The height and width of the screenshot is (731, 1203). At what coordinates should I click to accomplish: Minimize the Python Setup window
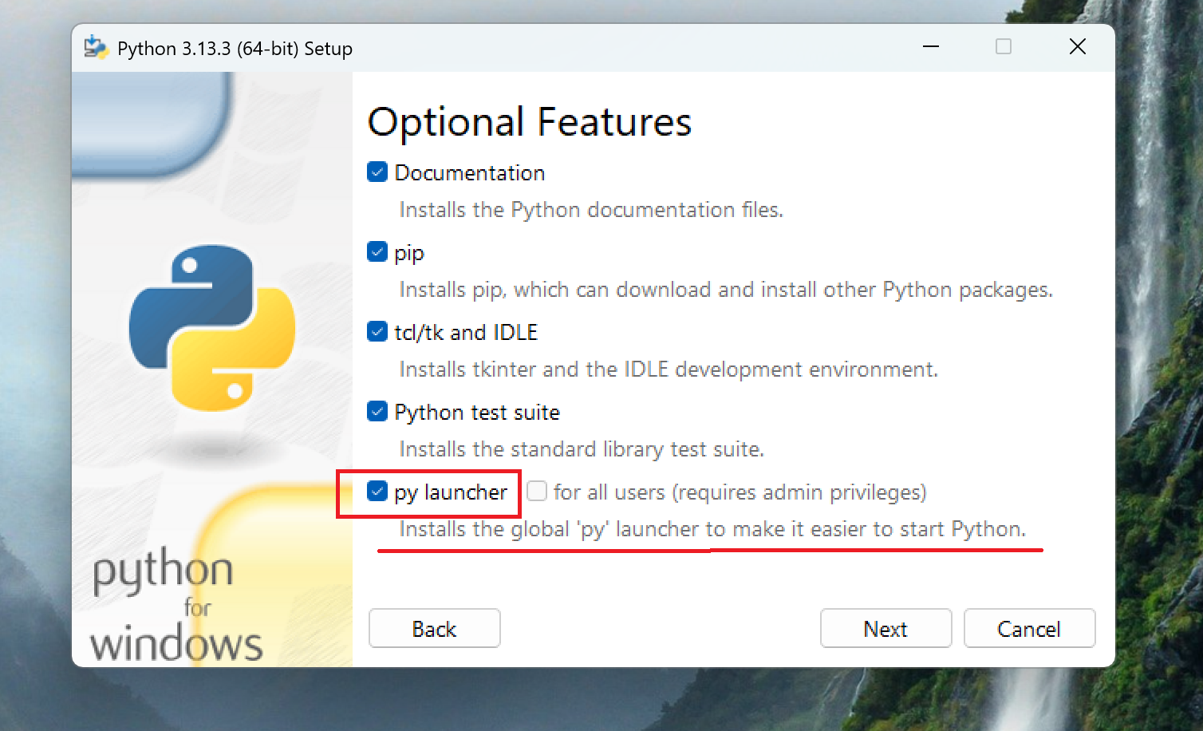[930, 47]
